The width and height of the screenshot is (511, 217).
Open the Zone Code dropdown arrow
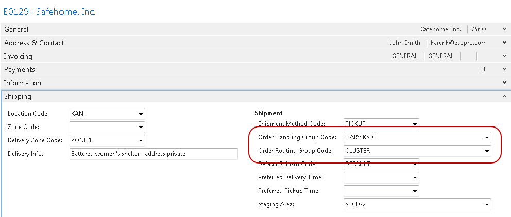(x=140, y=127)
